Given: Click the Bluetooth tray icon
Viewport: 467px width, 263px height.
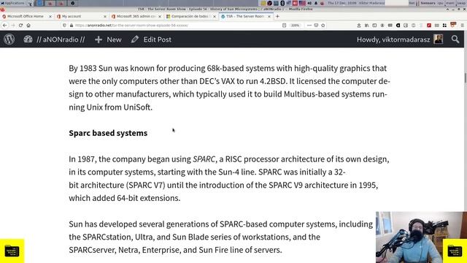Looking at the screenshot, I should click(x=282, y=3).
